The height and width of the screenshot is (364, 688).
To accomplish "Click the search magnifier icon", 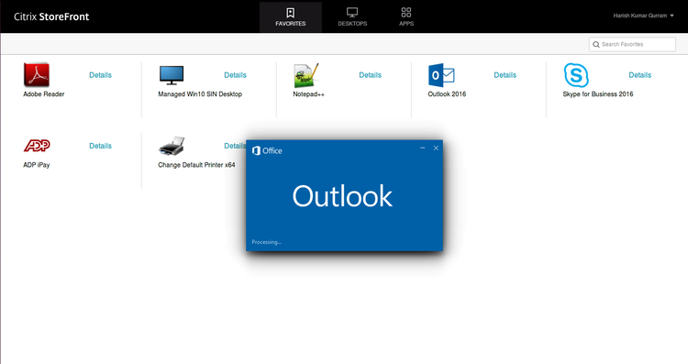I will click(596, 44).
